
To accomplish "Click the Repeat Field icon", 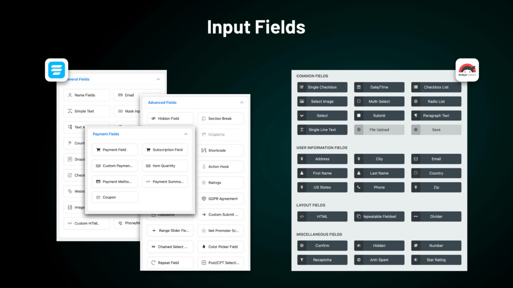I will click(x=153, y=262).
